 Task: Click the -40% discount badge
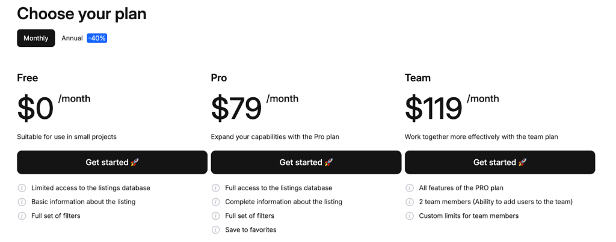[97, 38]
